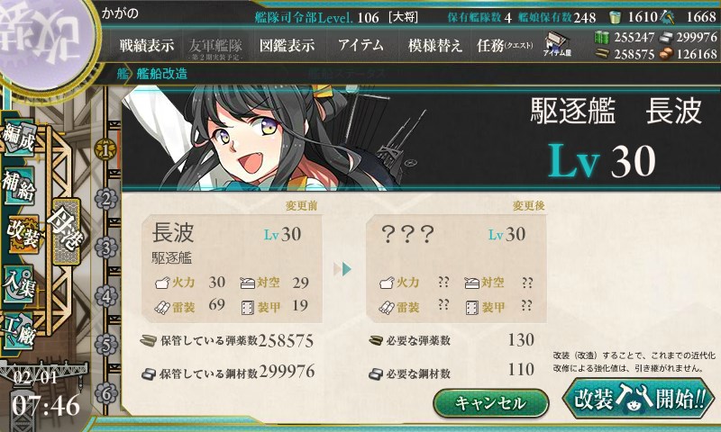Open the 図鑑表示 encyclopedia menu

click(287, 45)
